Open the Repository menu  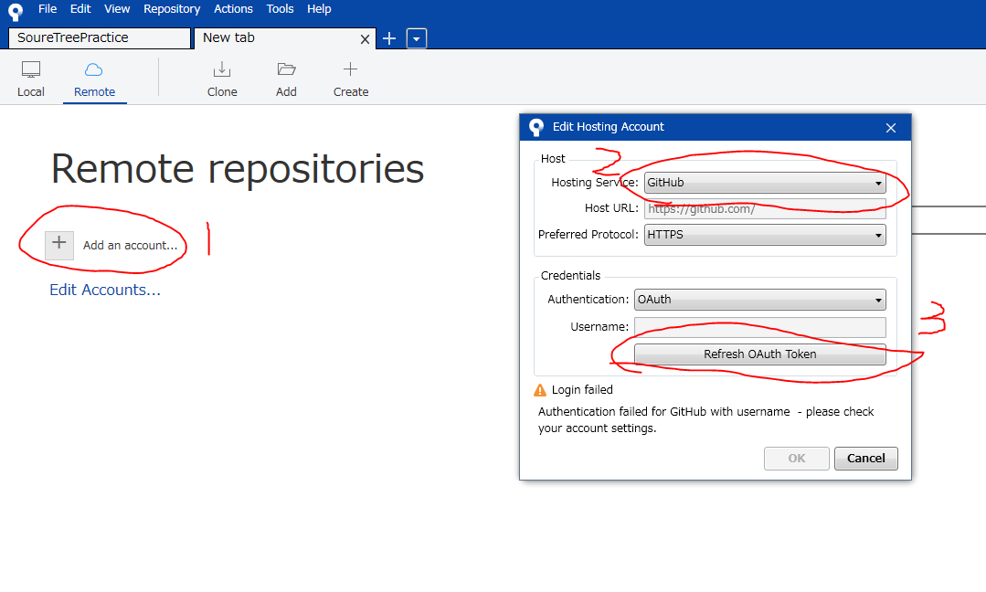point(172,9)
